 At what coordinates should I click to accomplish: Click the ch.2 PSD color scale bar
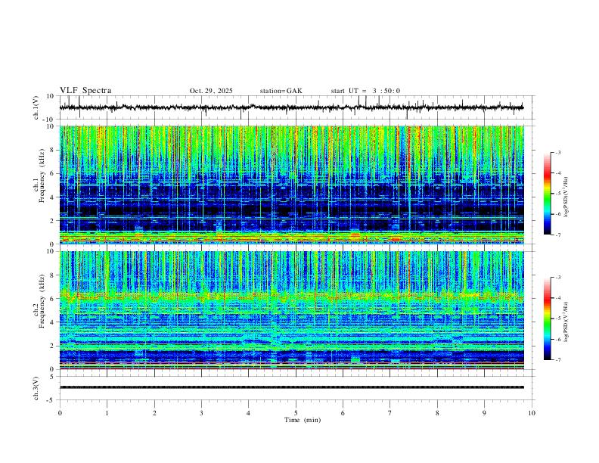click(548, 319)
